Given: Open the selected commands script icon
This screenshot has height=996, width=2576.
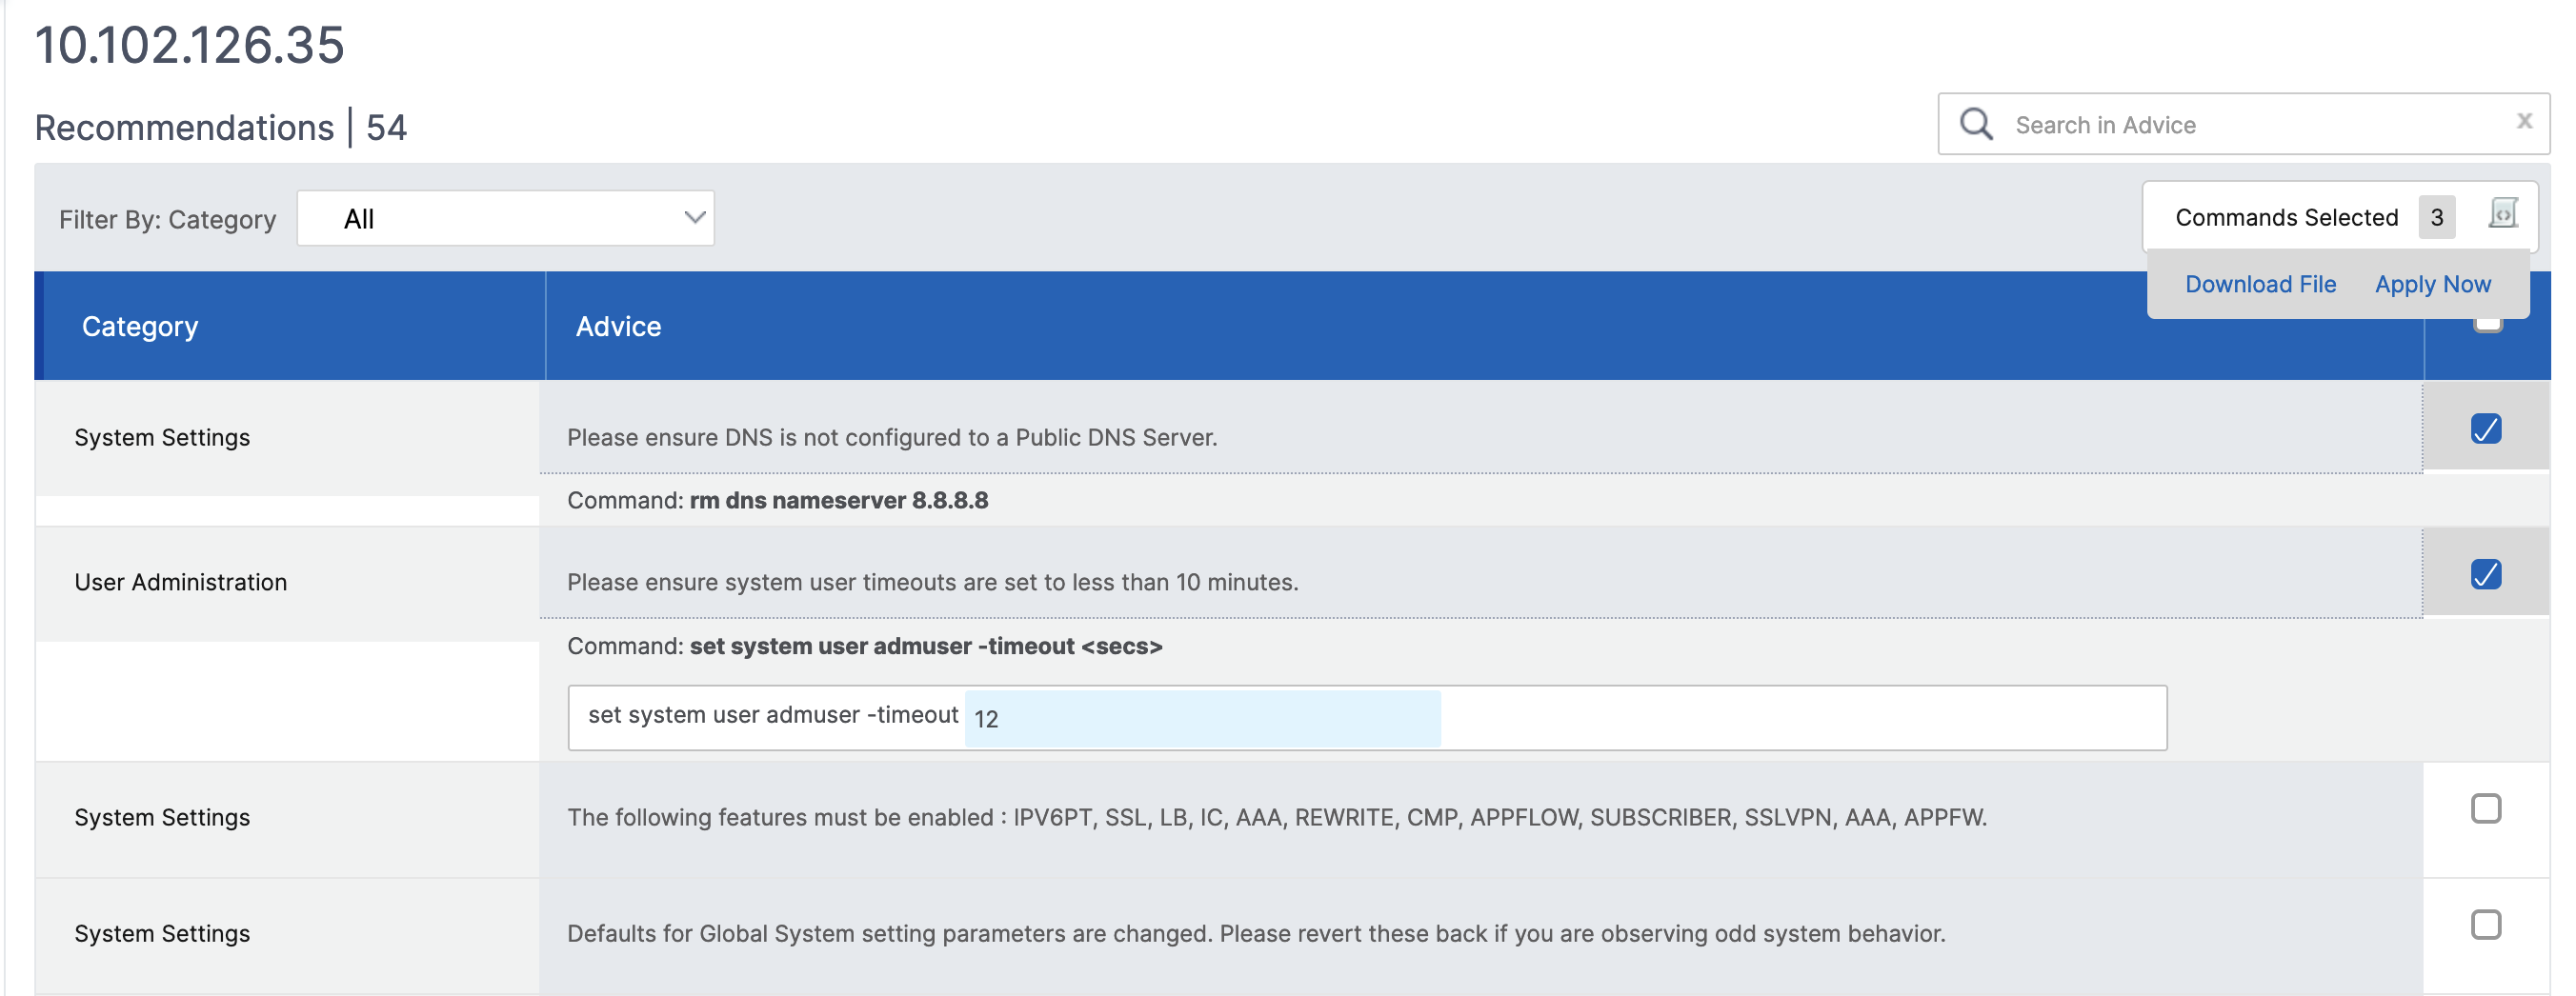Looking at the screenshot, I should coord(2503,214).
